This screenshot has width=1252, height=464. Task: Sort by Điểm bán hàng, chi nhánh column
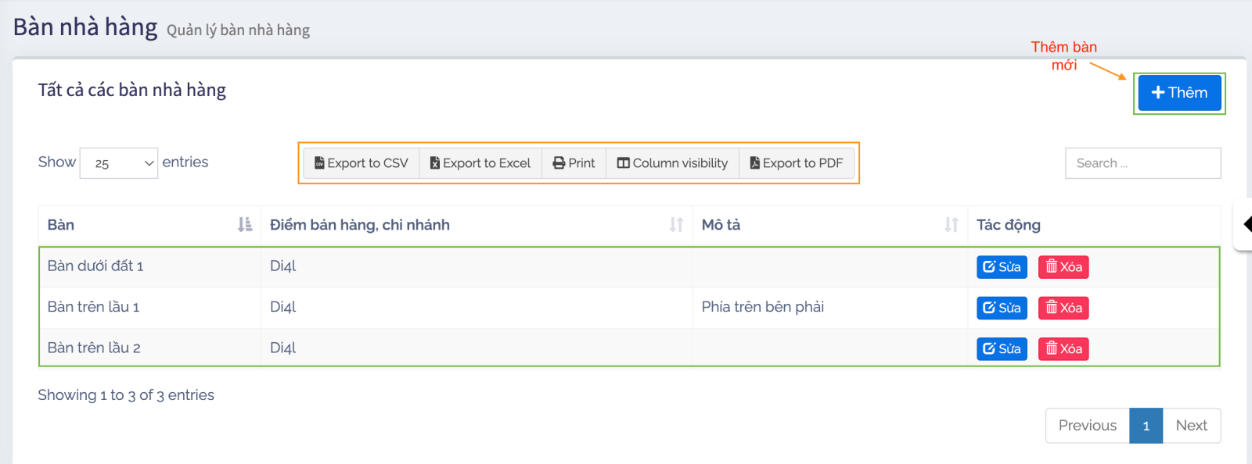click(676, 225)
